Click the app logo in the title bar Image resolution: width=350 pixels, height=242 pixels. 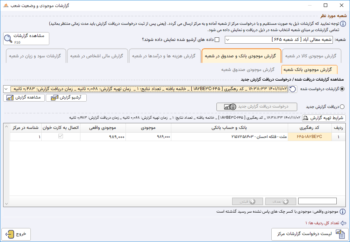click(6, 5)
